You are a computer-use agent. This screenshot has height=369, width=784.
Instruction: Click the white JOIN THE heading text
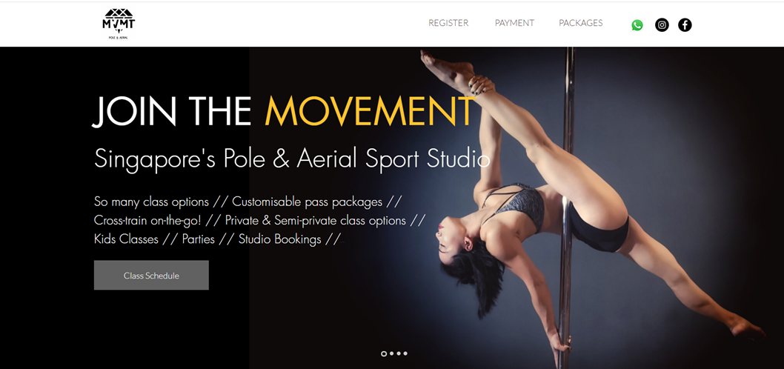click(172, 111)
